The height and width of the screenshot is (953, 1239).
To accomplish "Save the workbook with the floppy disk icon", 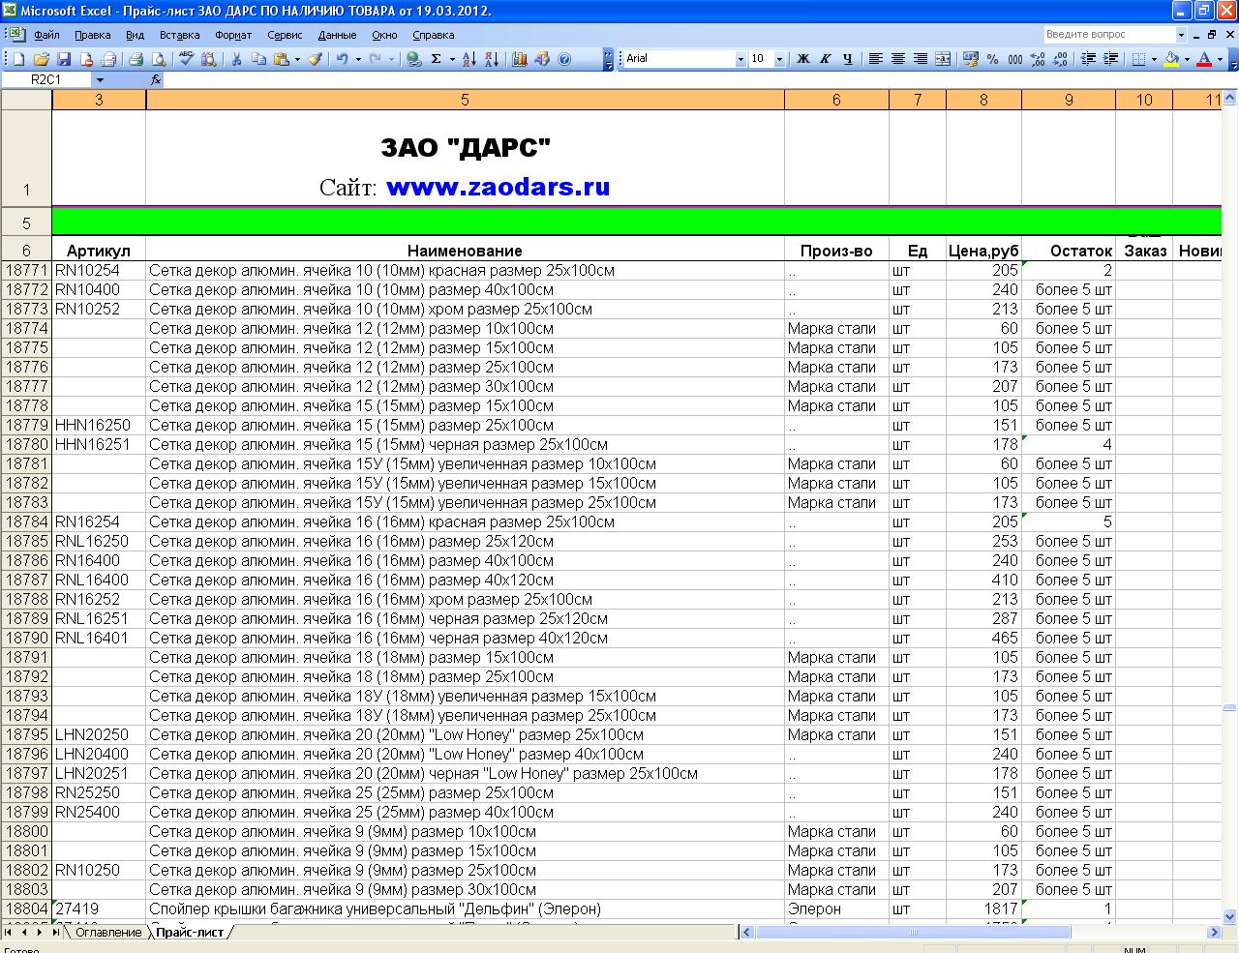I will coord(64,59).
